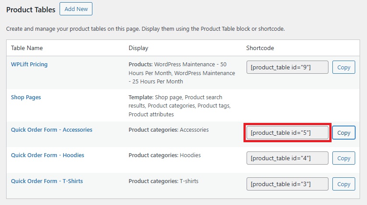This screenshot has width=367, height=205.
Task: Click the WordPress Maintenance products display text
Action: click(x=181, y=72)
